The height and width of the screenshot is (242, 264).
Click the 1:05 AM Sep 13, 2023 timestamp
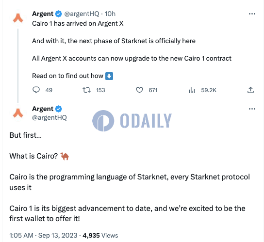(43, 235)
